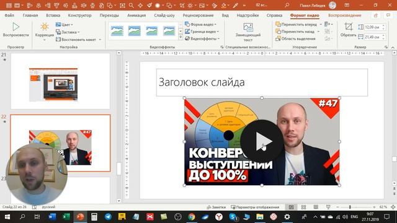
Task: Switch to reading view
Action: point(316,207)
